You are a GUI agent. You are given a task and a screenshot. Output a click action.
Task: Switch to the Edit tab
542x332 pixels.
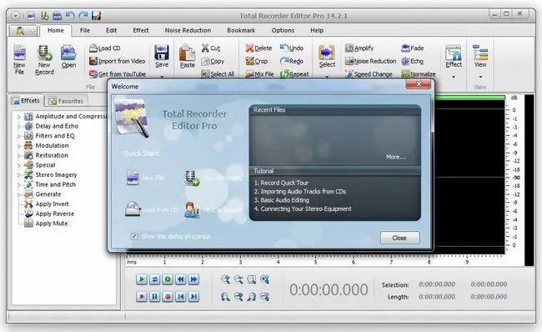[111, 30]
